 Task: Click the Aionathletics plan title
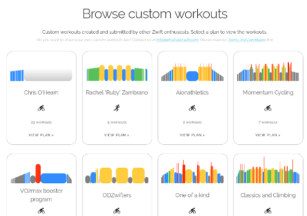193,92
